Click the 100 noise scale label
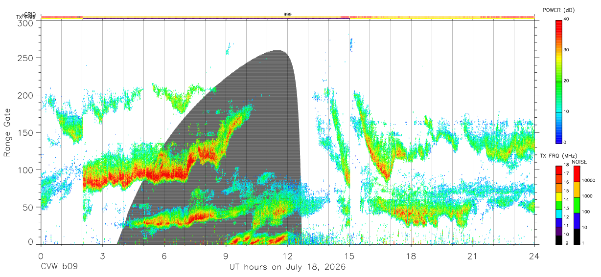The image size is (601, 277). coord(586,212)
